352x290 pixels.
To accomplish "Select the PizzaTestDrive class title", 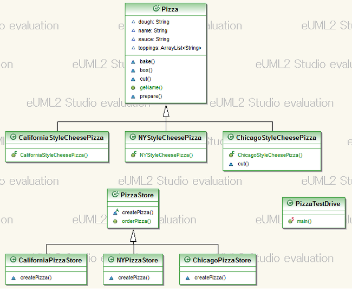I will (318, 204).
